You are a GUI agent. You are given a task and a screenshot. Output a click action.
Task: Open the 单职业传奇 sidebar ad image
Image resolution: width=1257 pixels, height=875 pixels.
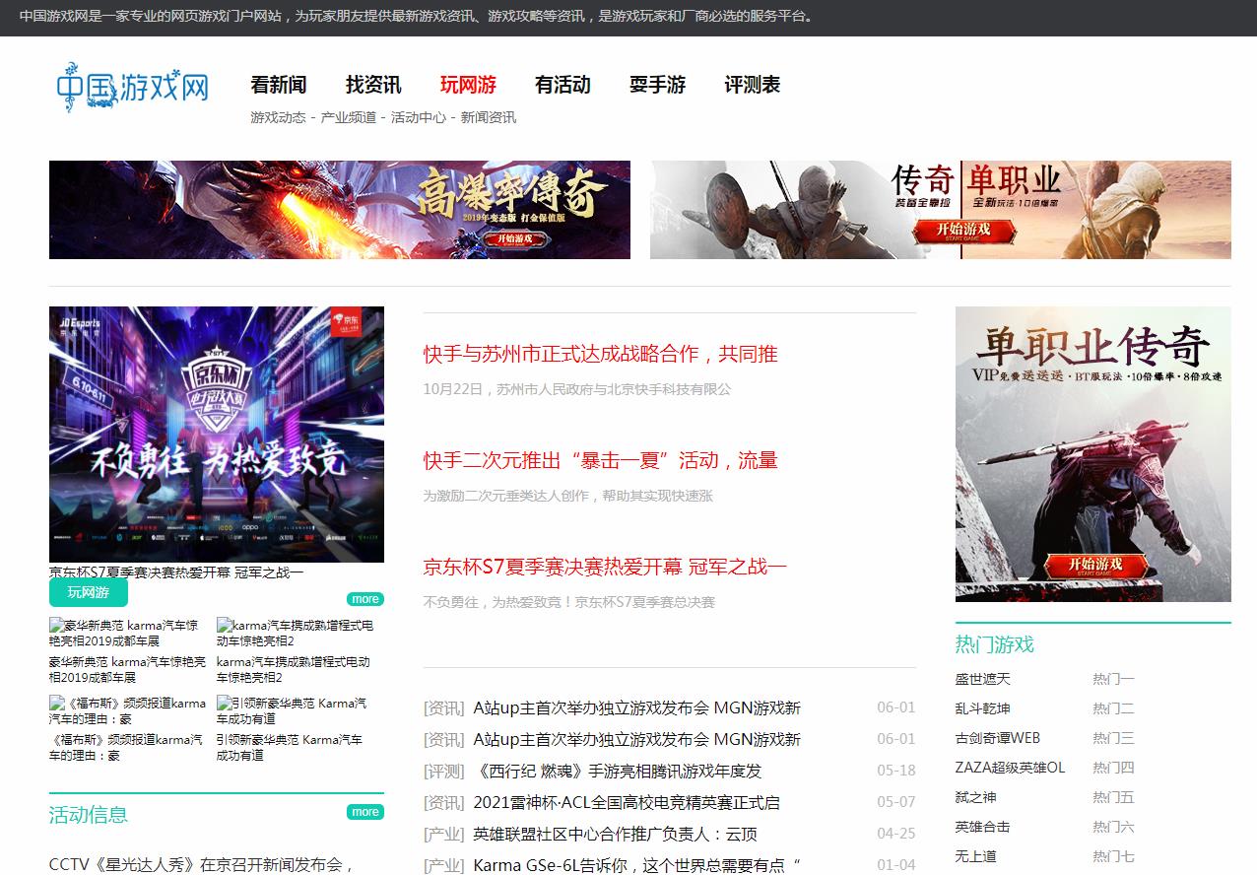1093,453
